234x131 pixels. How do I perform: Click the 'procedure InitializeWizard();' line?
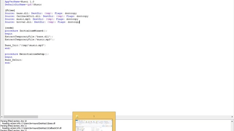pyautogui.click(x=26, y=31)
